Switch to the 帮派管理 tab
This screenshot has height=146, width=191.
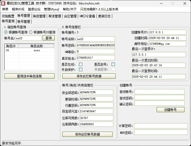55,16
